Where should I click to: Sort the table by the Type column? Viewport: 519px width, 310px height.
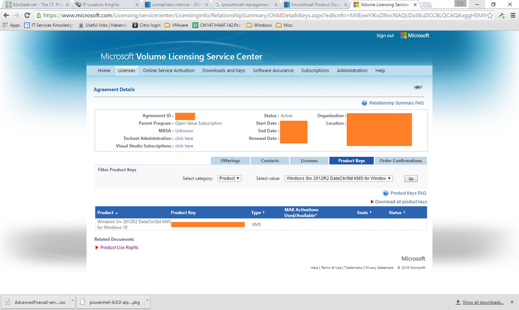pyautogui.click(x=257, y=212)
